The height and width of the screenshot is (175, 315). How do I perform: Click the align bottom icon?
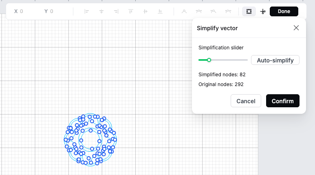click(x=160, y=11)
